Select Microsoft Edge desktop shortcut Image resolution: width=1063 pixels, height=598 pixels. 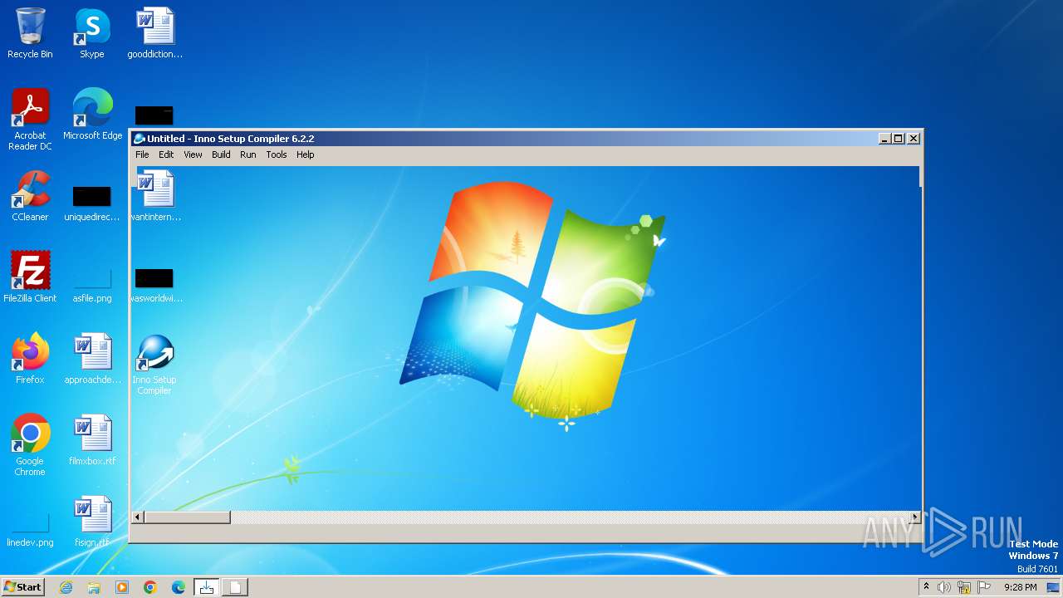(92, 115)
